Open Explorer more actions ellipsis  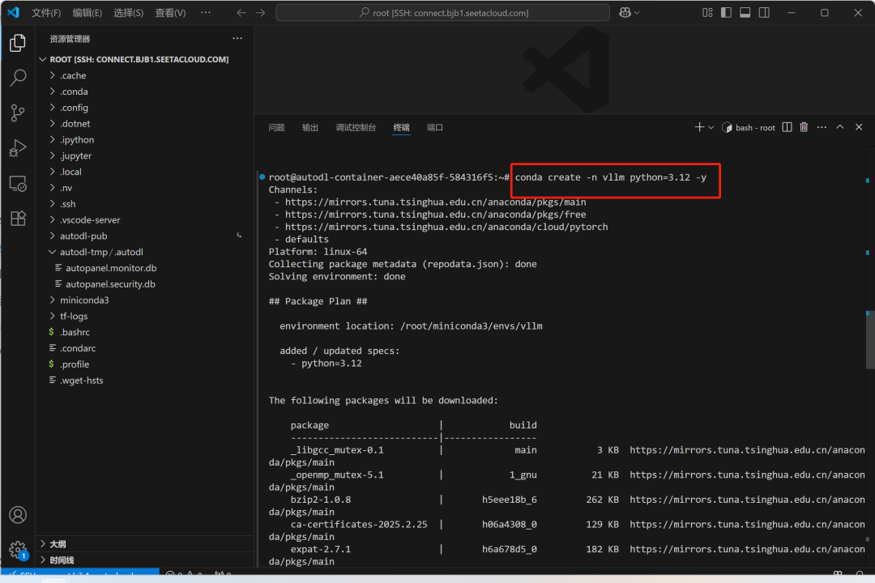(x=237, y=39)
